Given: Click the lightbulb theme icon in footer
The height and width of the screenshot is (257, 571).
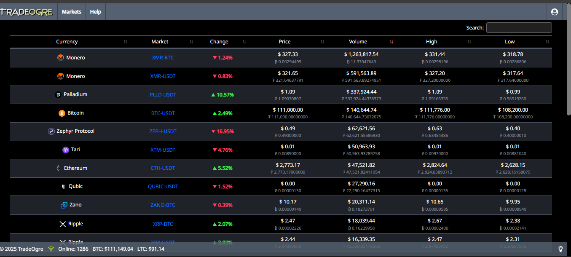Looking at the screenshot, I should click(x=561, y=249).
